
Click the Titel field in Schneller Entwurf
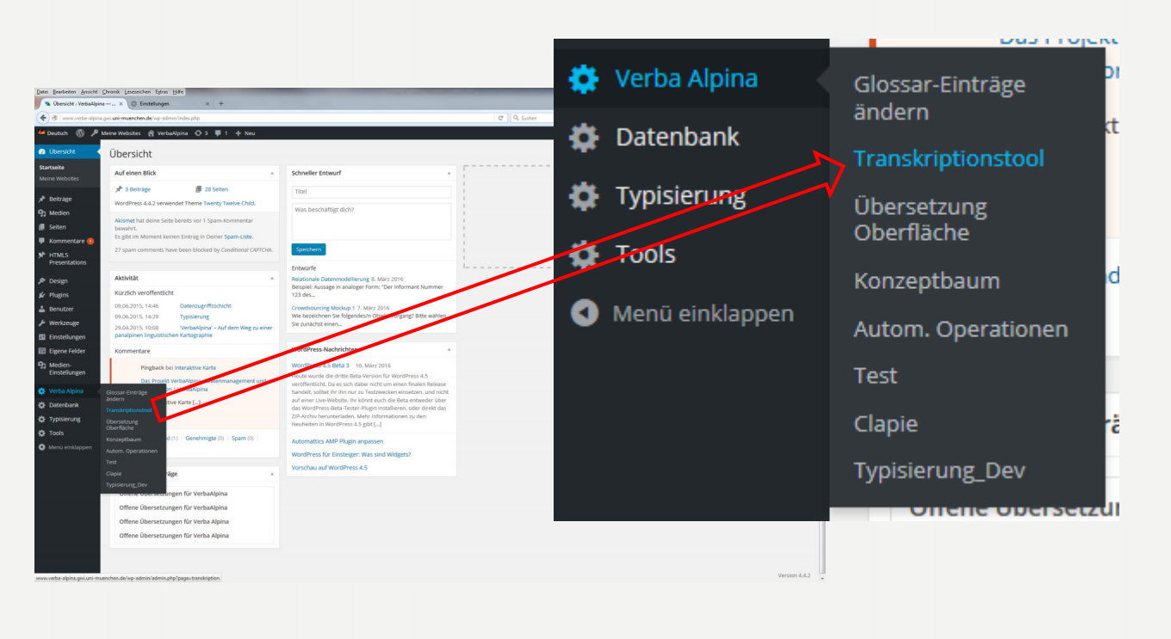pos(371,192)
